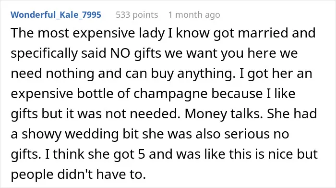The height and width of the screenshot is (188, 336).
Task: Click the "1 month ago" timestamp
Action: (x=194, y=15)
